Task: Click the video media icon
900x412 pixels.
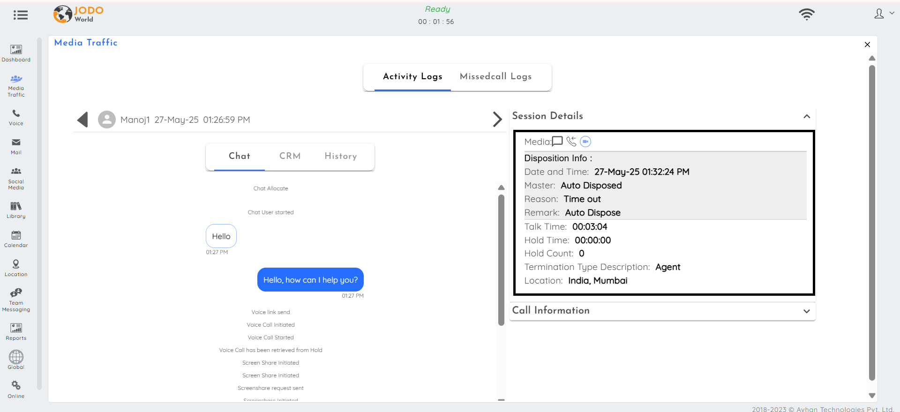Action: click(585, 141)
